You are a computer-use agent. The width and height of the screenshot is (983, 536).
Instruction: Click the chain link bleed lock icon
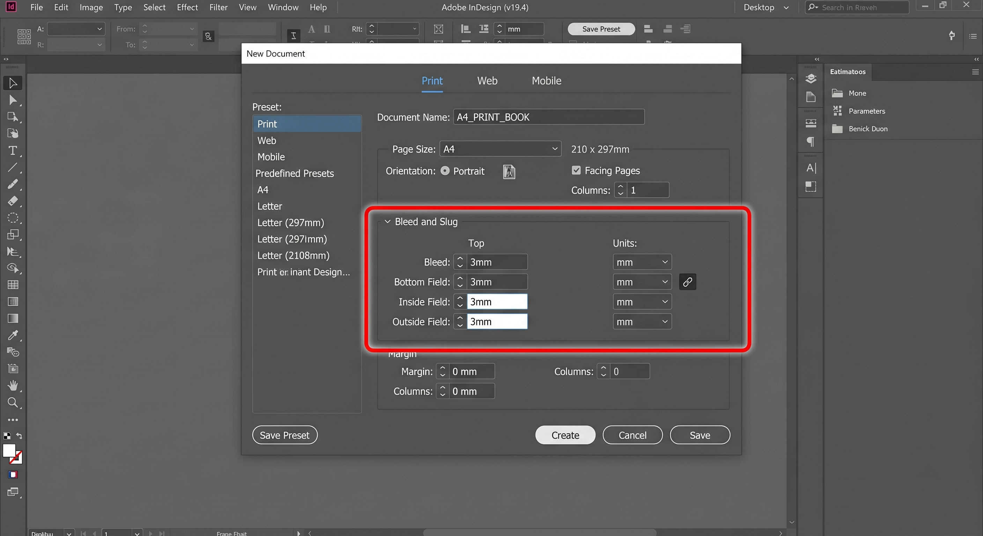(x=687, y=282)
